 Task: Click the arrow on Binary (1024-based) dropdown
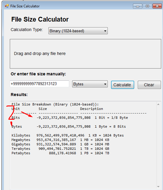pos(105,31)
